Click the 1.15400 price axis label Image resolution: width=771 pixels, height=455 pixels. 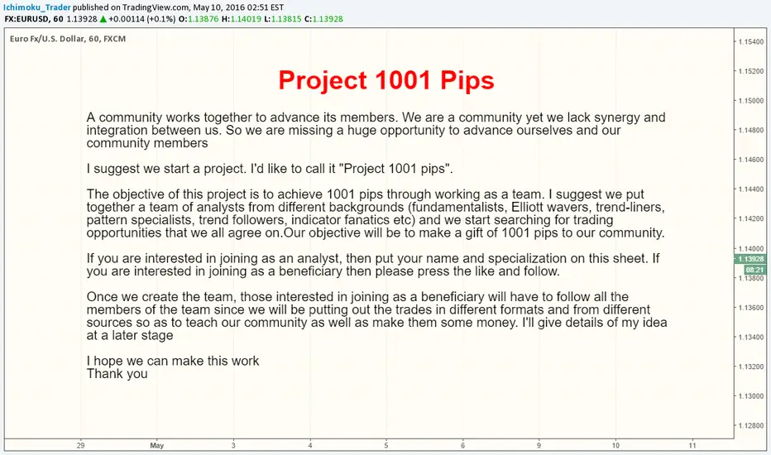click(751, 42)
